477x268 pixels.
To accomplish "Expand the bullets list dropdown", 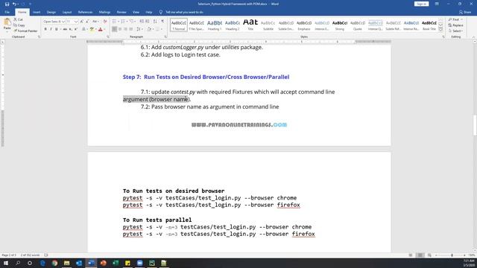I will (x=118, y=22).
